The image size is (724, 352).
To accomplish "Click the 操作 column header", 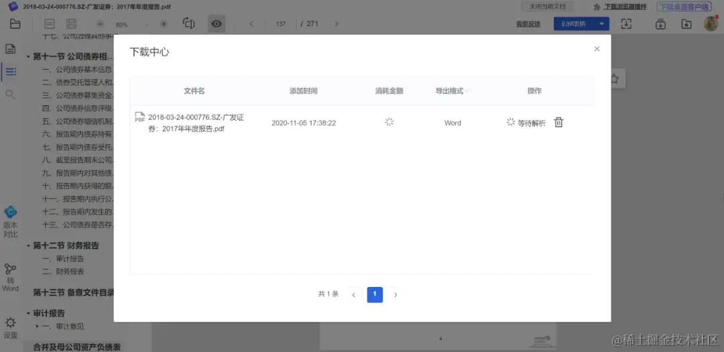I will click(x=535, y=91).
